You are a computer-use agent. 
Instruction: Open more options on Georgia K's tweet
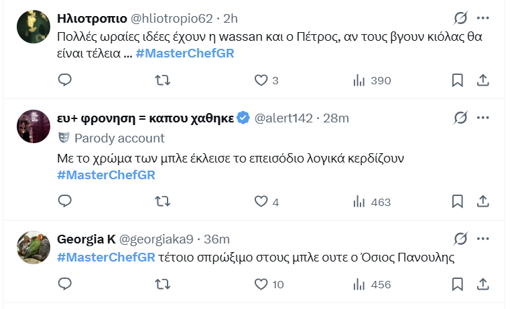click(483, 239)
